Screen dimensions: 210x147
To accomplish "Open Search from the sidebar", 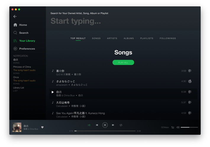I will (21, 33).
